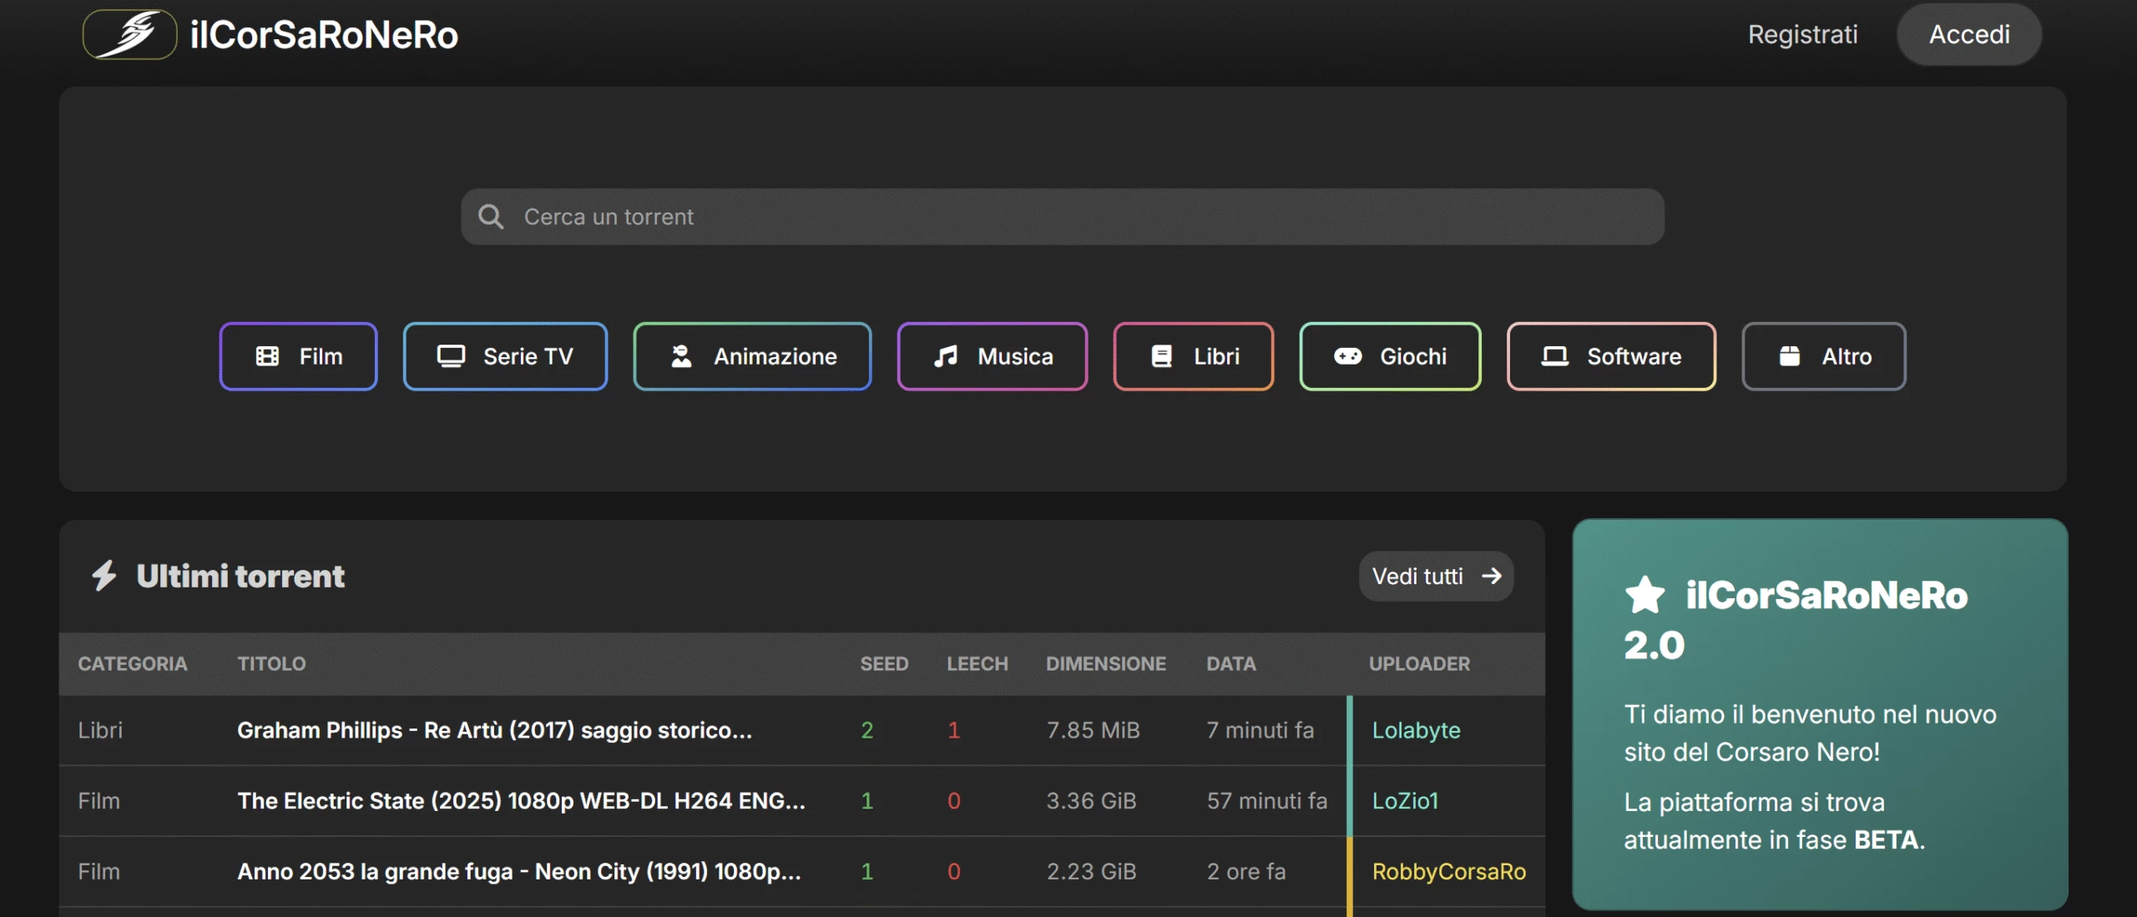The width and height of the screenshot is (2137, 917).
Task: Click the laptop icon on Software
Action: point(1554,356)
